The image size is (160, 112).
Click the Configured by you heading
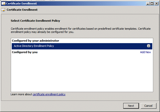(x=25, y=52)
